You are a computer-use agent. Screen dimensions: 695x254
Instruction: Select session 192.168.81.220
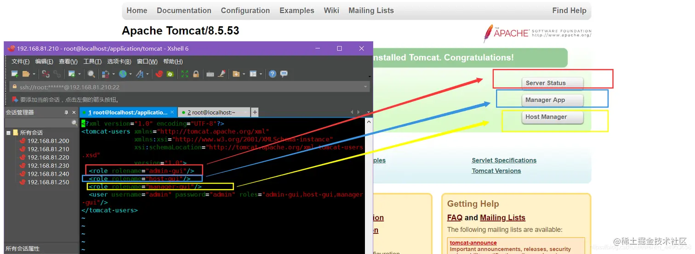pos(48,158)
